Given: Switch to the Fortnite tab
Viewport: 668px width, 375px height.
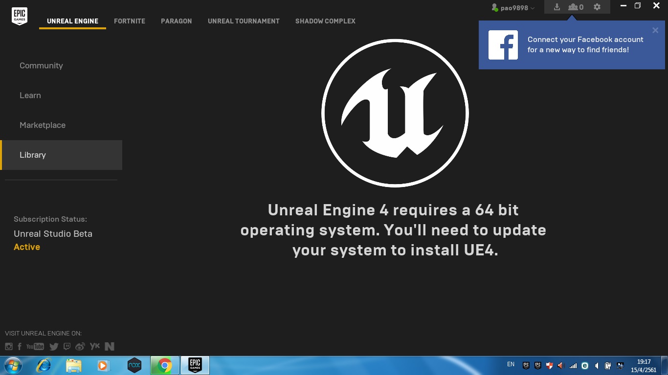Looking at the screenshot, I should coord(130,21).
